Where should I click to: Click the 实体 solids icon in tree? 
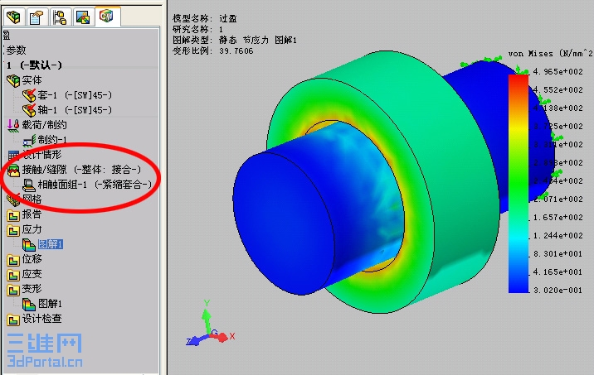pyautogui.click(x=13, y=80)
